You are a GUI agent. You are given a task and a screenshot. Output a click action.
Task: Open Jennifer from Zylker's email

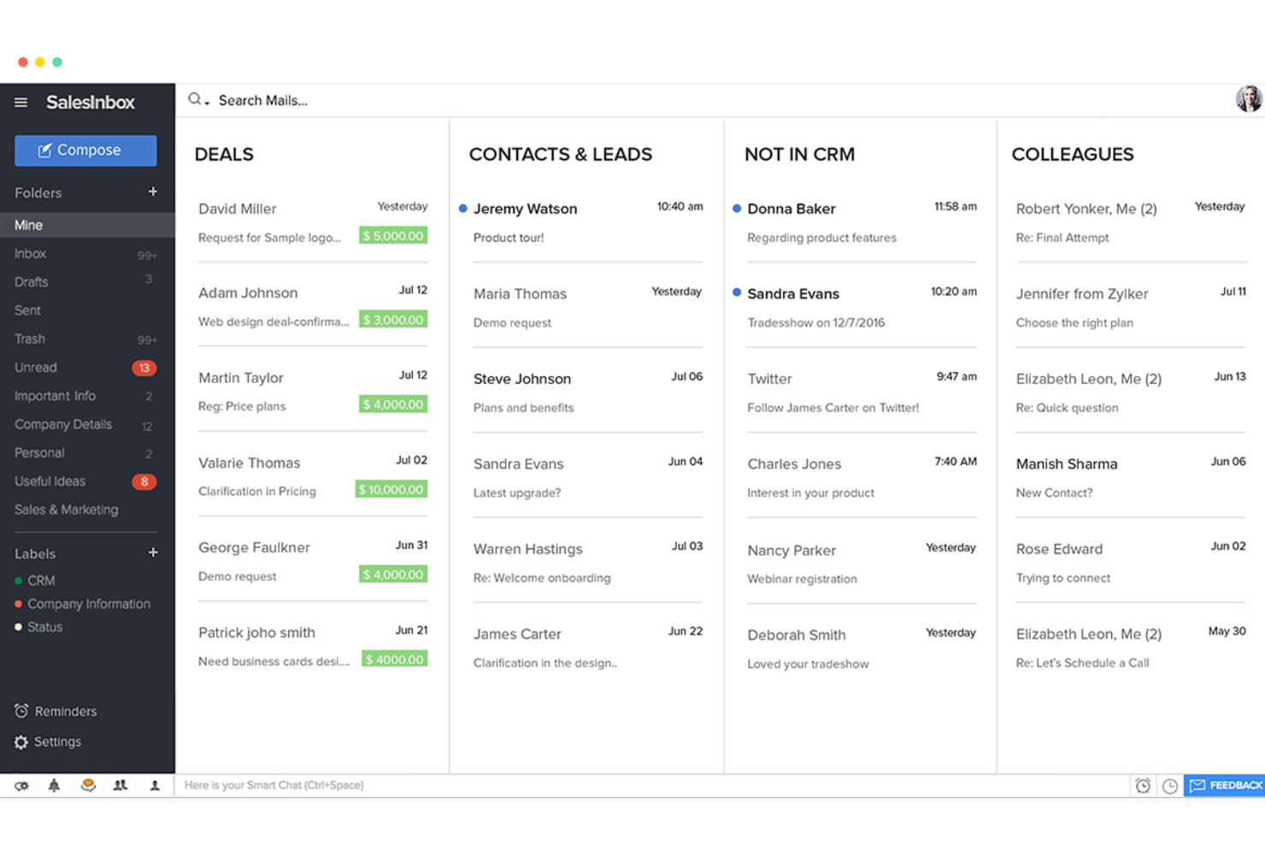[x=1131, y=307]
